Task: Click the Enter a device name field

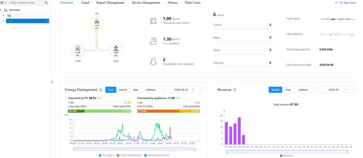Action: (x=26, y=3)
